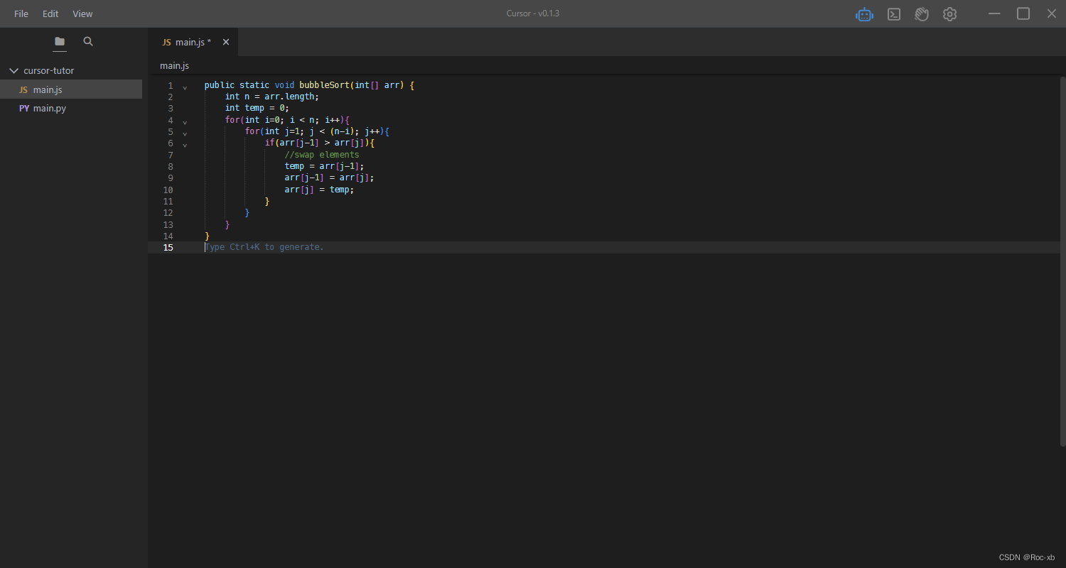Image resolution: width=1066 pixels, height=568 pixels.
Task: Switch to the main.js tab
Action: pos(188,42)
